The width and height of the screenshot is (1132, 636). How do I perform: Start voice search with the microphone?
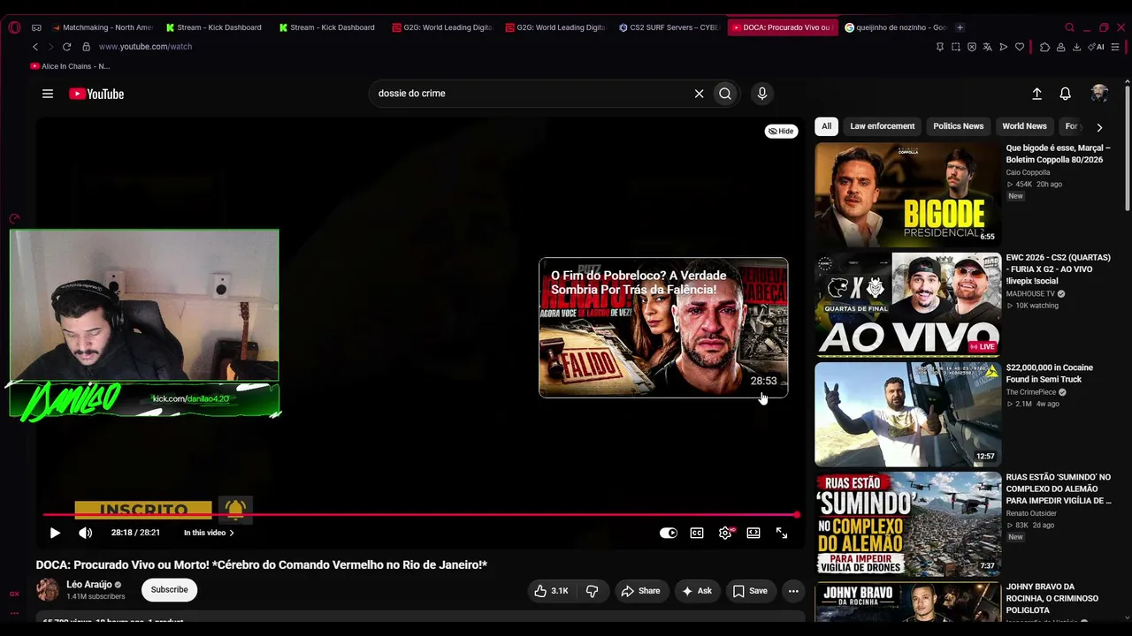pyautogui.click(x=761, y=94)
